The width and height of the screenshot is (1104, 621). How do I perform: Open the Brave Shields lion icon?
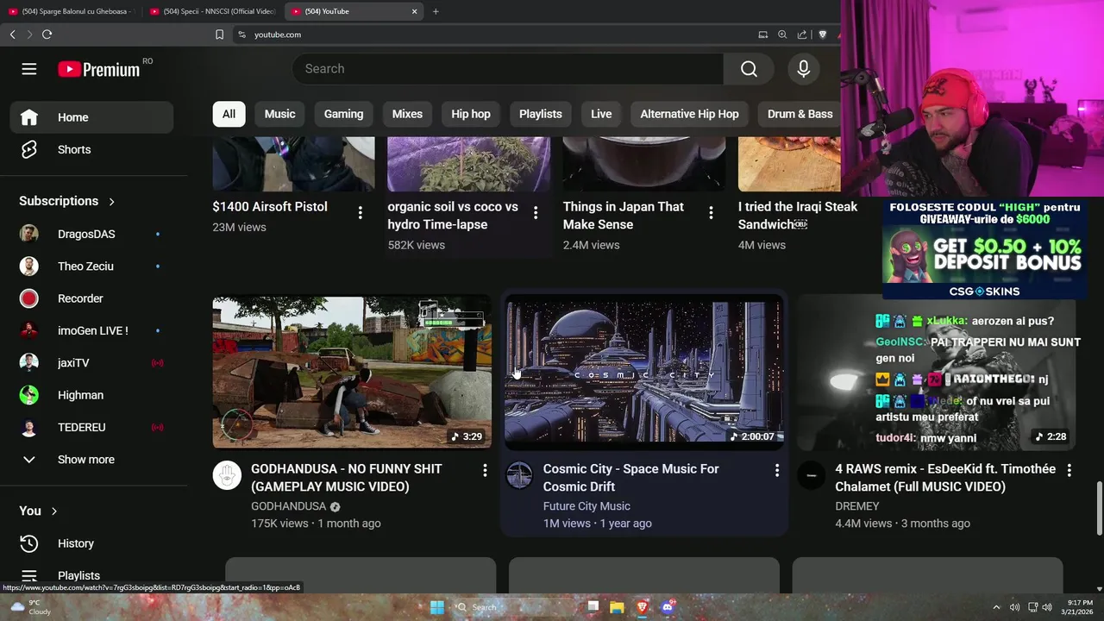[x=822, y=34]
